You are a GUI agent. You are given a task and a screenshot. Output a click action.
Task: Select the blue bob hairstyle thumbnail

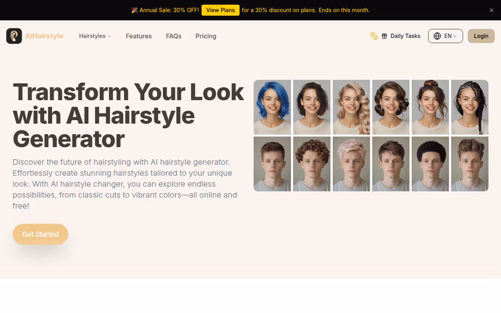[272, 107]
